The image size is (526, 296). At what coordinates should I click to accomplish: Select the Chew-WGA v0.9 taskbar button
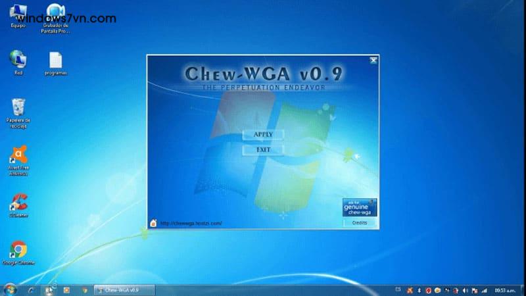123,289
